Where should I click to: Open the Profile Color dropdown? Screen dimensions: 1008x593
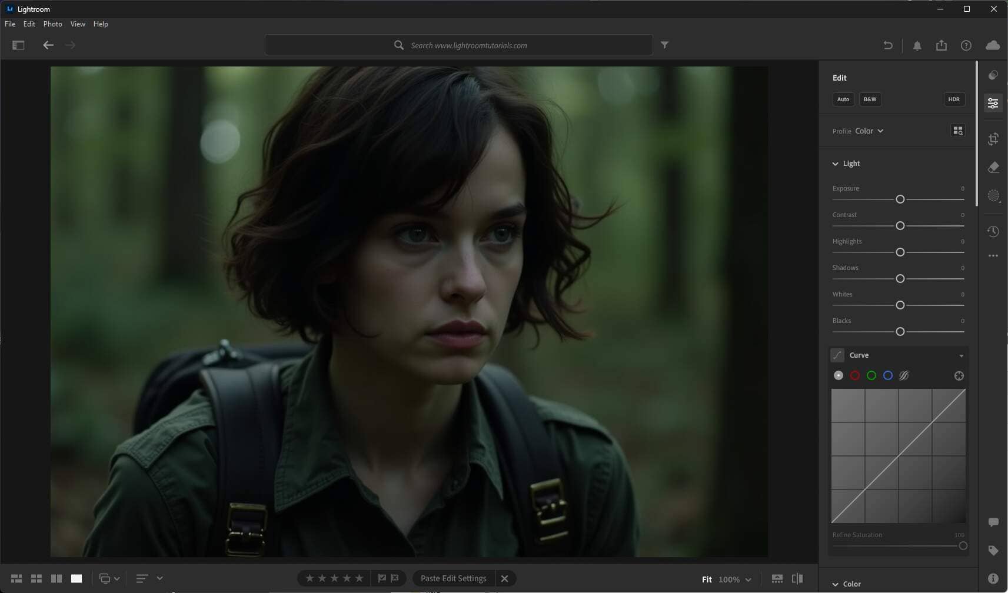[x=869, y=131]
